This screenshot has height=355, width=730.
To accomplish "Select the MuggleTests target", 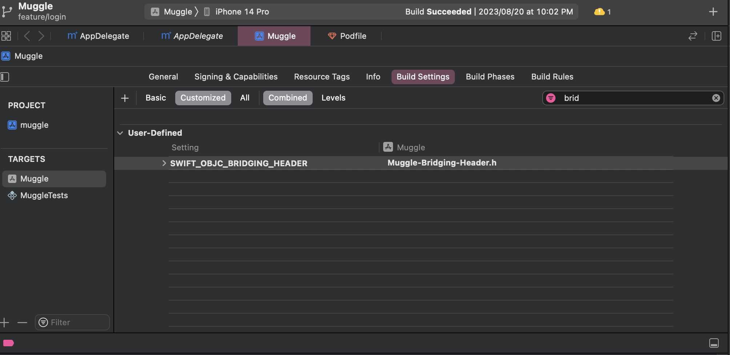I will pyautogui.click(x=38, y=196).
